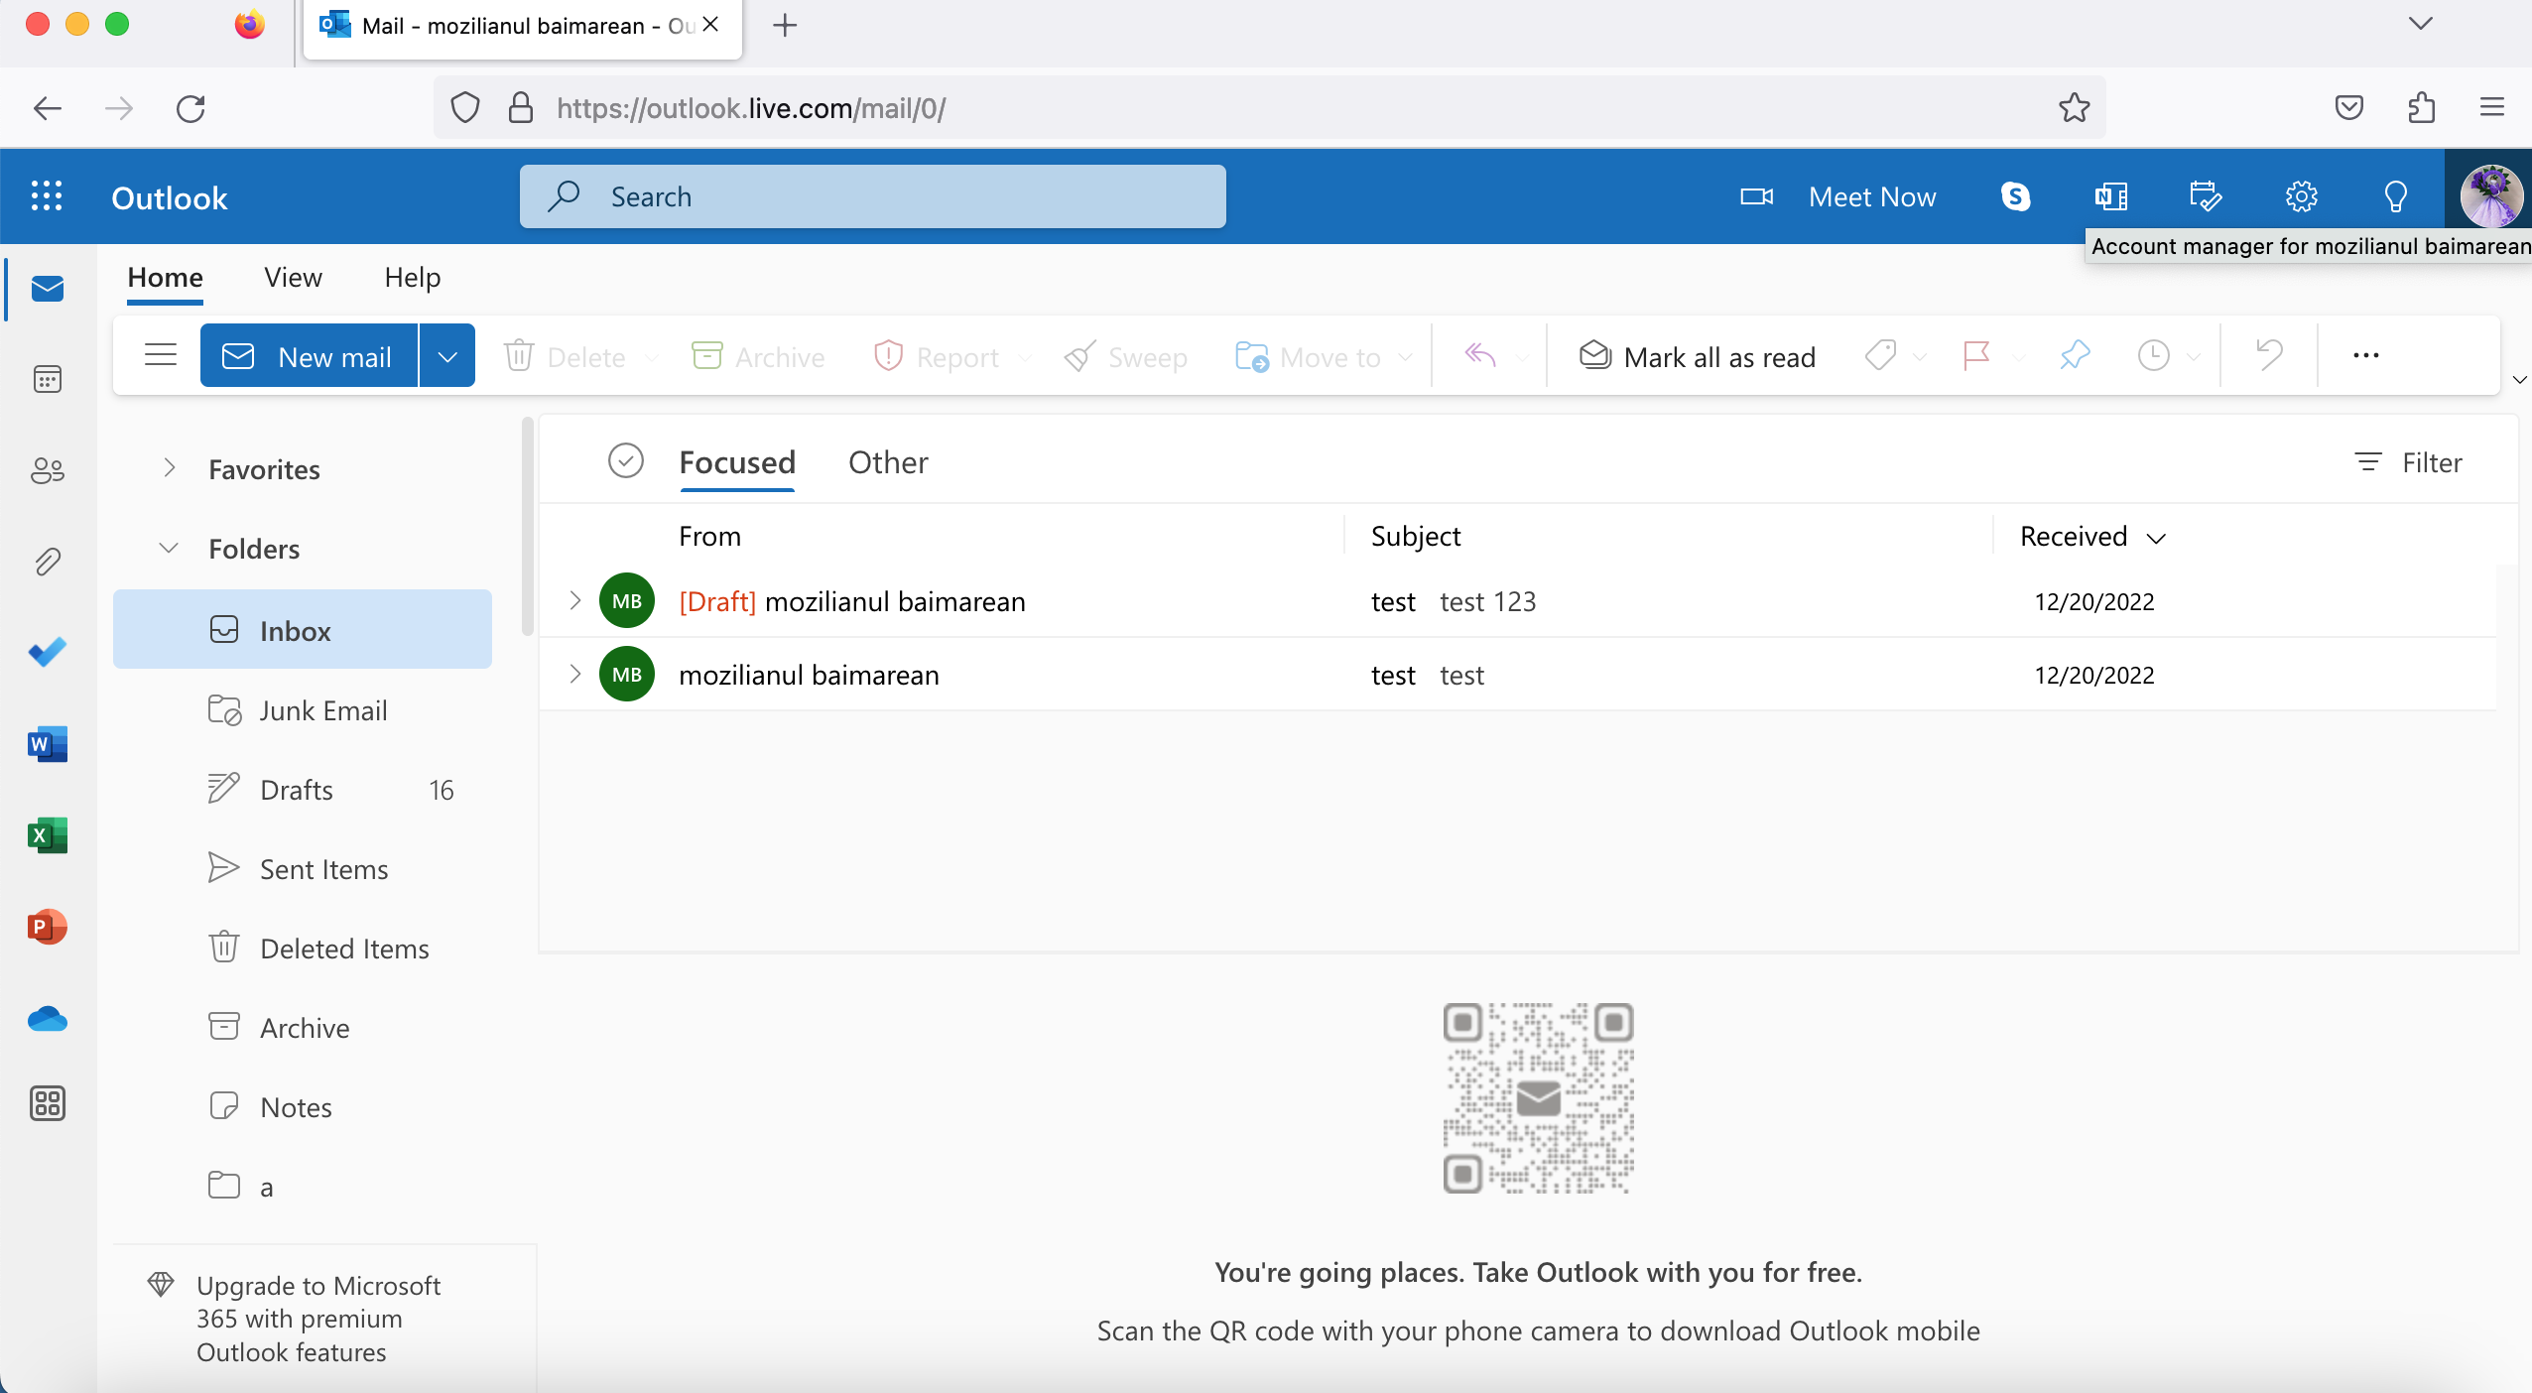Screen dimensions: 2532x1393
Task: Open the People app icon
Action: click(47, 471)
